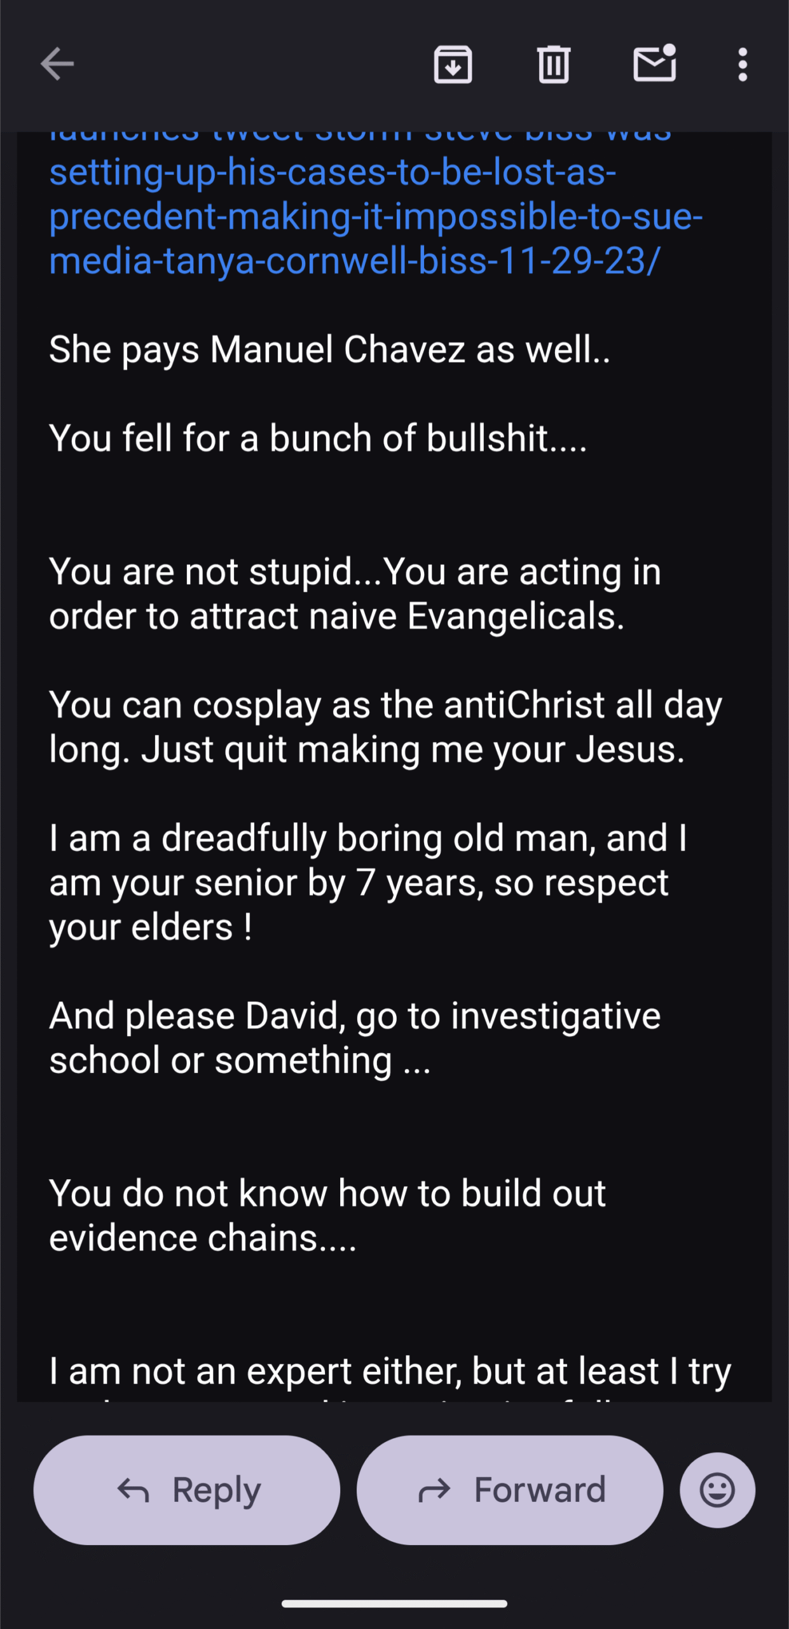Mark the email as unread
Image resolution: width=789 pixels, height=1629 pixels.
tap(654, 64)
